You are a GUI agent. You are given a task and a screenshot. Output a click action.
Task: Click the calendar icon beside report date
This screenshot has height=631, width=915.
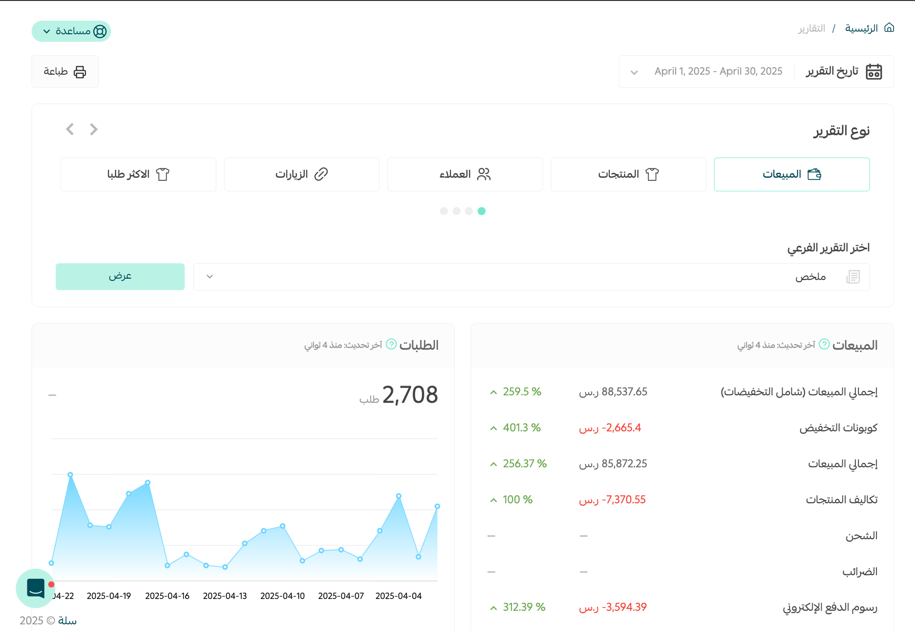point(873,72)
